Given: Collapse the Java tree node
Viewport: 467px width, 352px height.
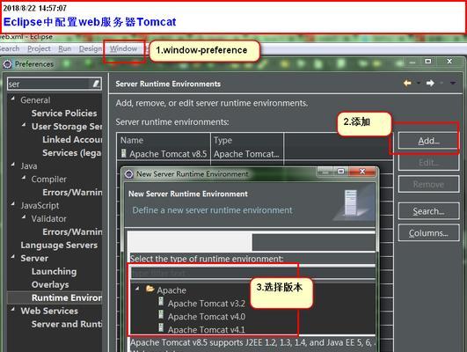Looking at the screenshot, I should coord(13,165).
